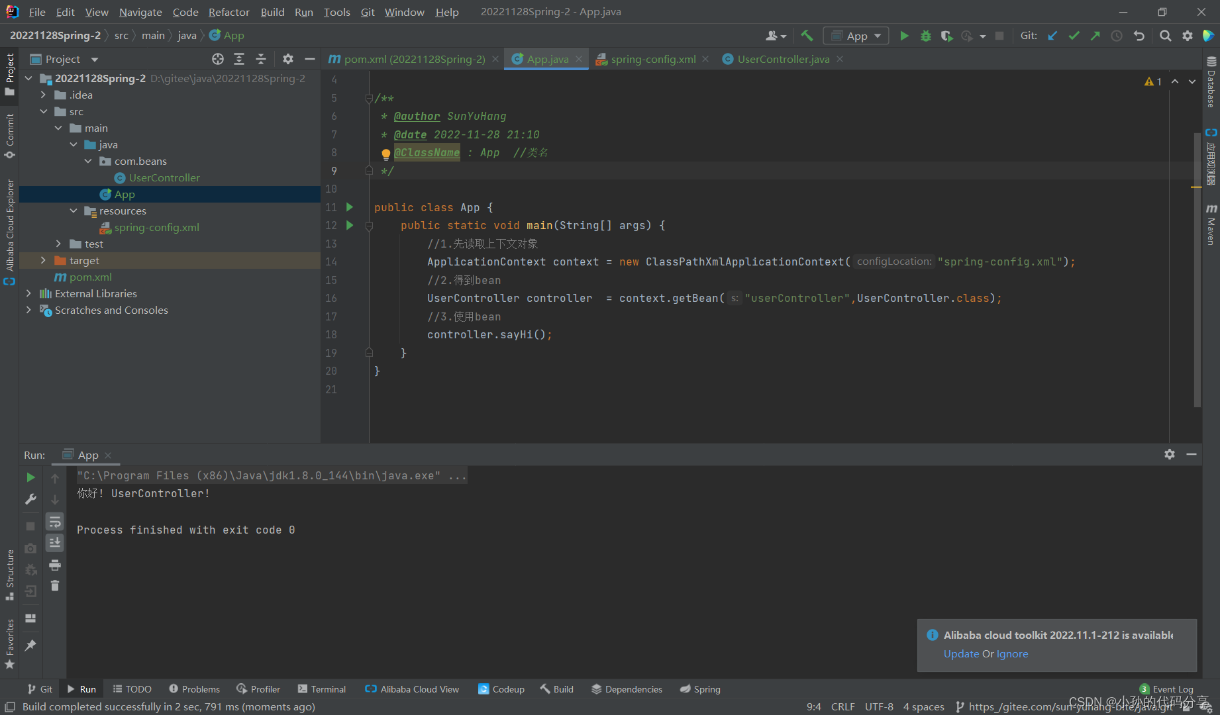1220x715 pixels.
Task: Close the App.java editor tab
Action: [579, 59]
